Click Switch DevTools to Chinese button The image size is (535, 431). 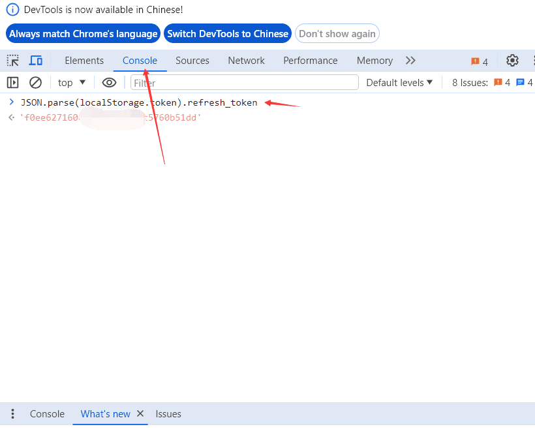(x=228, y=34)
